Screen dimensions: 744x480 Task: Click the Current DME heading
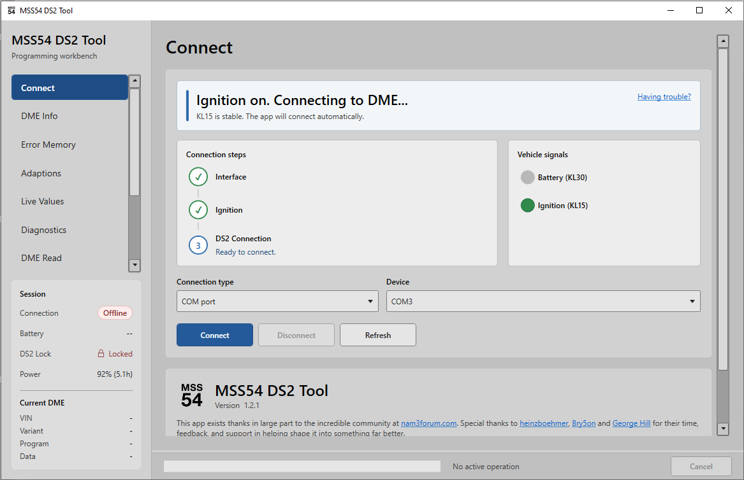point(42,403)
